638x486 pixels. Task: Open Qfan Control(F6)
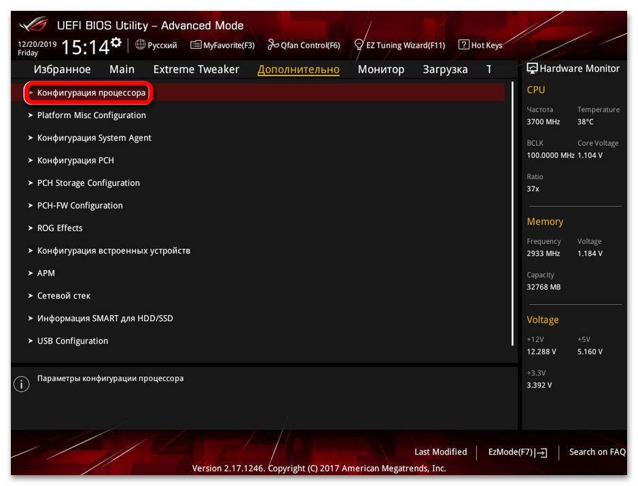310,45
